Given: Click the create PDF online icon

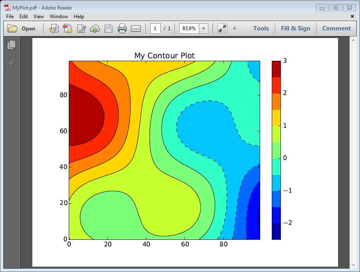Looking at the screenshot, I should tap(68, 29).
